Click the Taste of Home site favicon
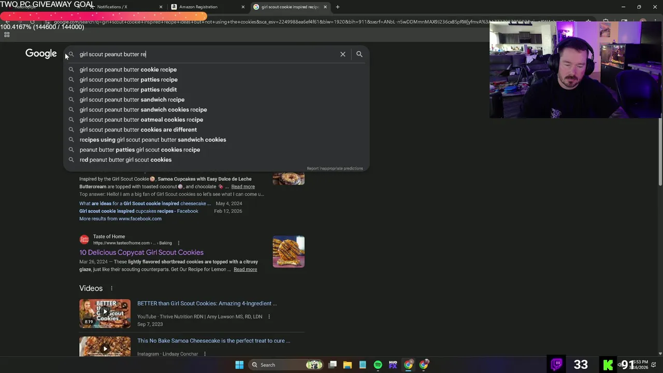This screenshot has height=373, width=663. point(84,239)
